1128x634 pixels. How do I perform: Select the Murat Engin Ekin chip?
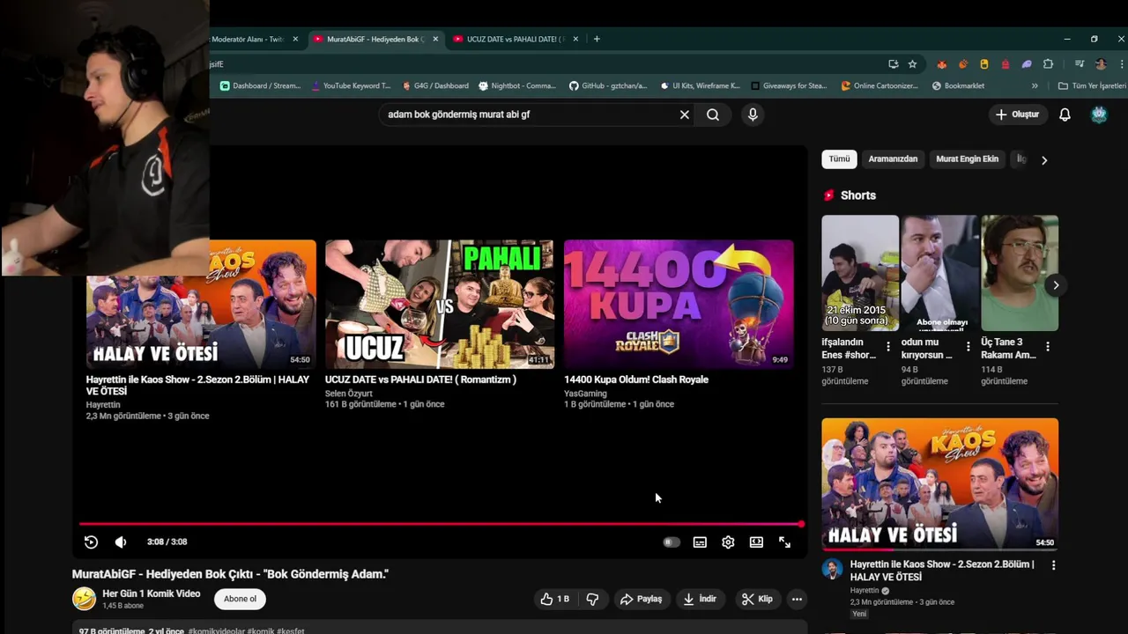[x=967, y=159]
